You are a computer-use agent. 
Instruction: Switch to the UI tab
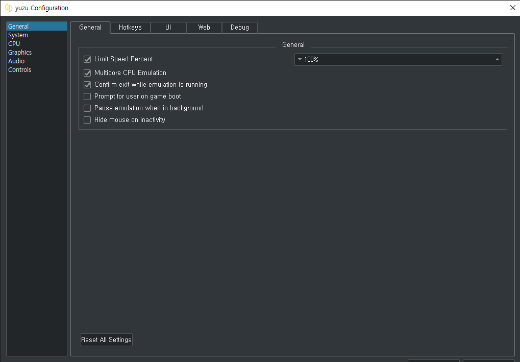coord(168,28)
